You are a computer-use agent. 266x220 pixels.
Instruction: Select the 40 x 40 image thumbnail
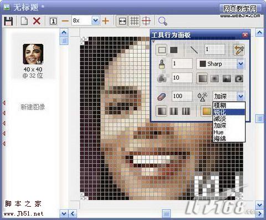(33, 54)
